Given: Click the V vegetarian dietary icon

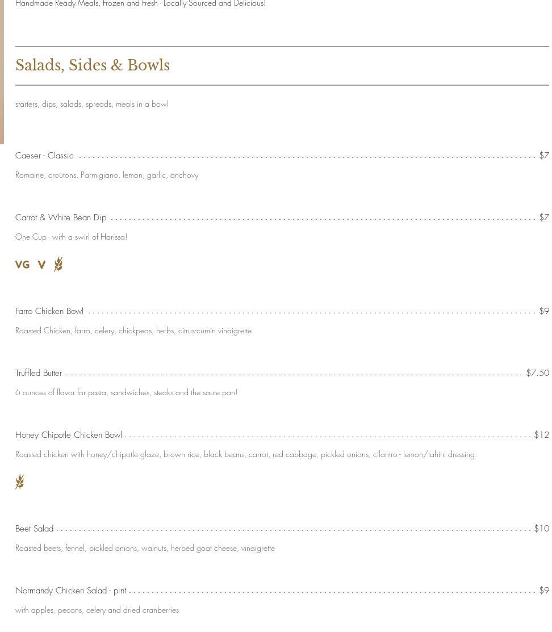Looking at the screenshot, I should 41,265.
